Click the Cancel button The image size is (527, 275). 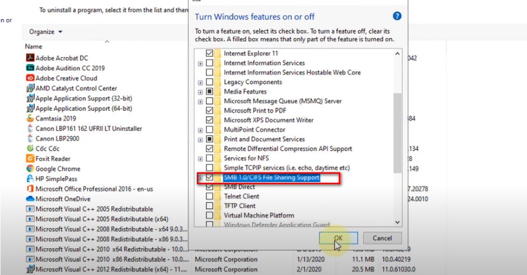point(382,238)
